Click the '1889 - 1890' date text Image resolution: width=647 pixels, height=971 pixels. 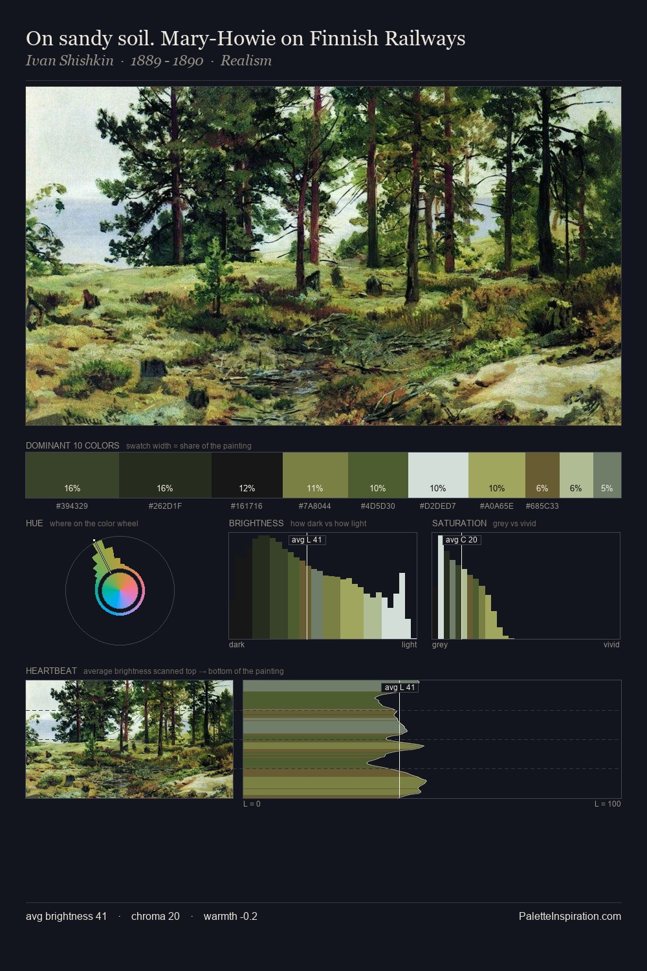[x=167, y=61]
